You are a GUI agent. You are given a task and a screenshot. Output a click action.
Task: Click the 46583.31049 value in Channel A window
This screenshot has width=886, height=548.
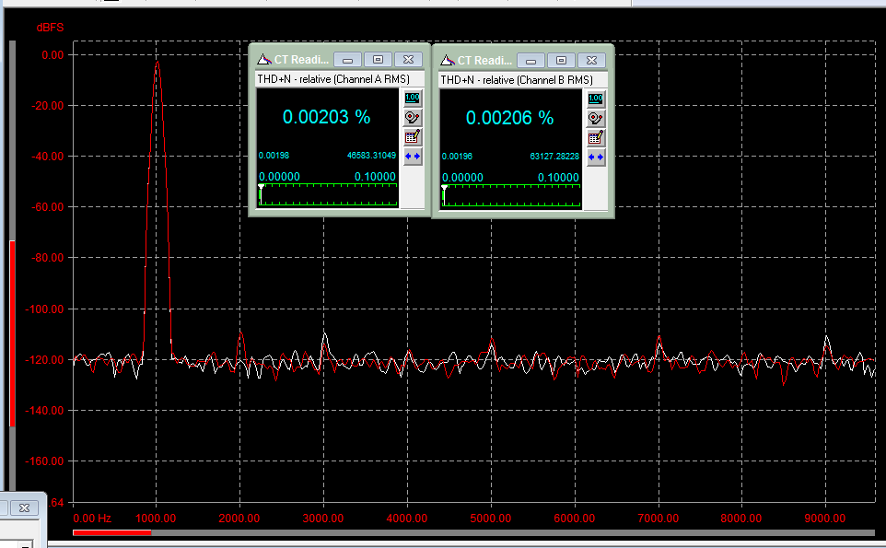tap(371, 156)
